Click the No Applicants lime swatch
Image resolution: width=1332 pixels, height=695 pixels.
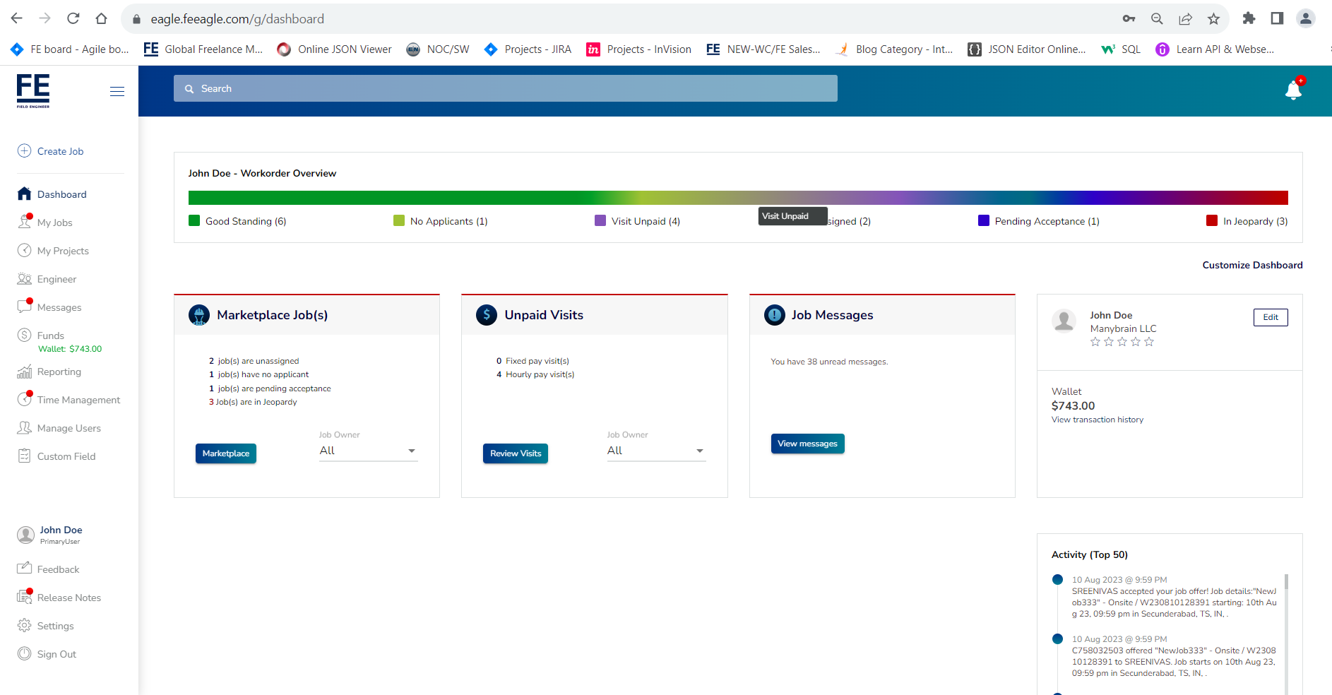click(399, 220)
